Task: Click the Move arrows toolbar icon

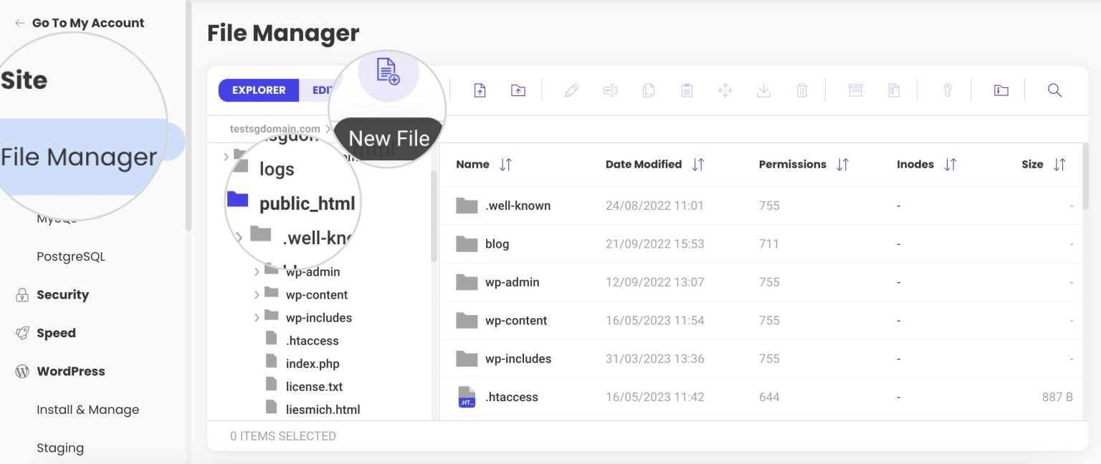Action: tap(725, 90)
